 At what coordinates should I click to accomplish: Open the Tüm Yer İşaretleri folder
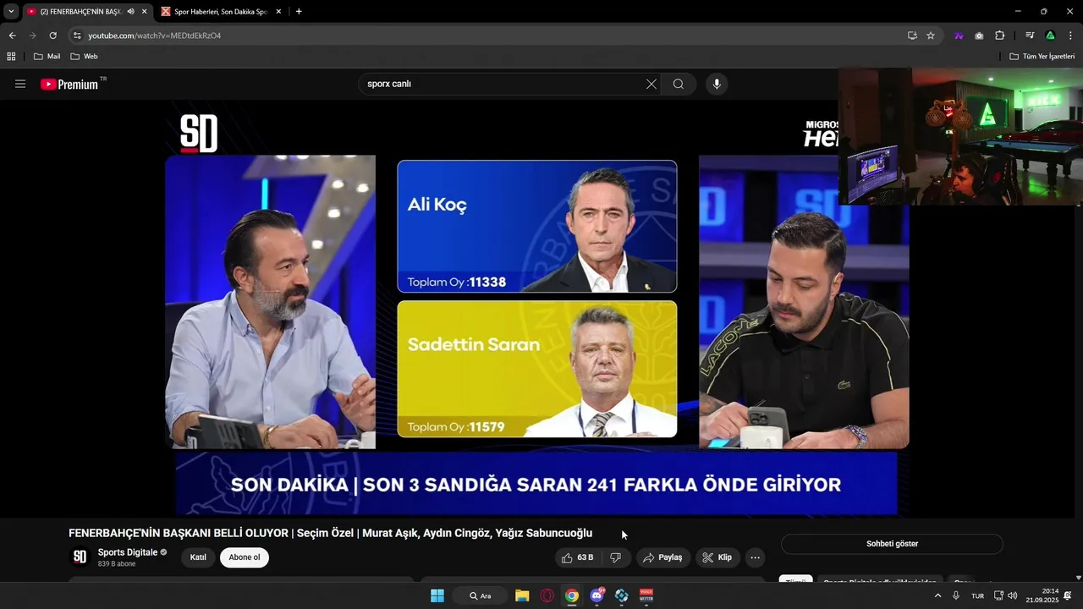click(1042, 57)
